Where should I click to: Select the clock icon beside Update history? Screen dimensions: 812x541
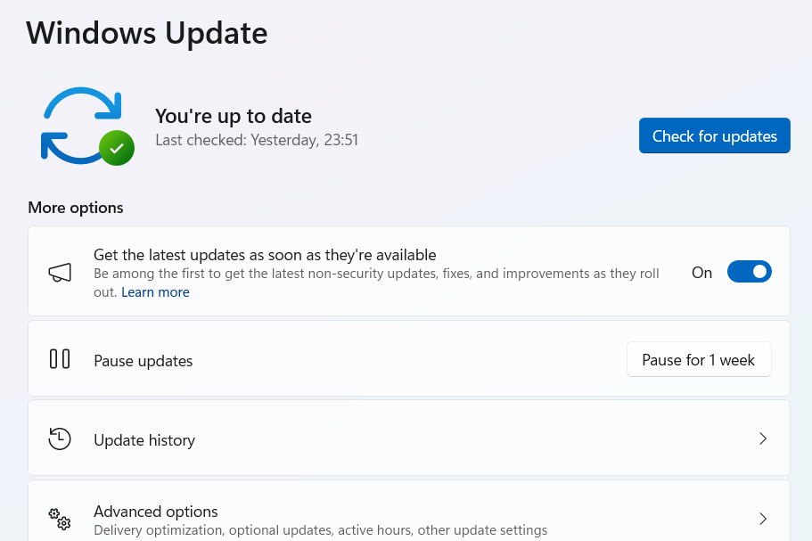pyautogui.click(x=59, y=438)
